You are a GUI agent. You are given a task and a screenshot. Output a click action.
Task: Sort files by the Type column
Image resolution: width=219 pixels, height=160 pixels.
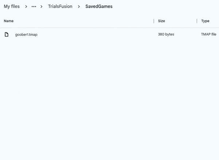pos(205,21)
